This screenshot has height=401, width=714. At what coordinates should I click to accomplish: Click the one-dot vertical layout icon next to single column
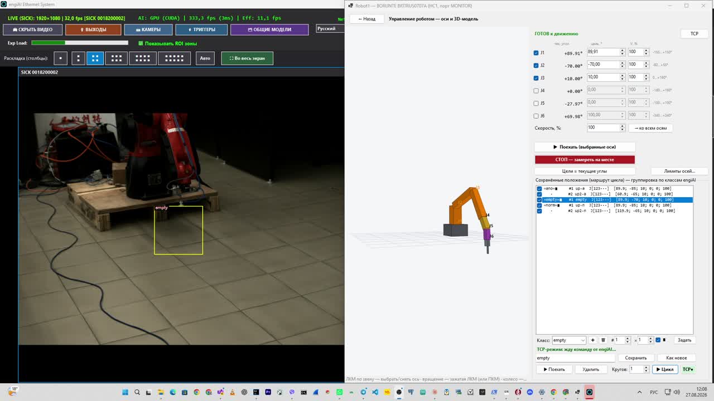78,58
